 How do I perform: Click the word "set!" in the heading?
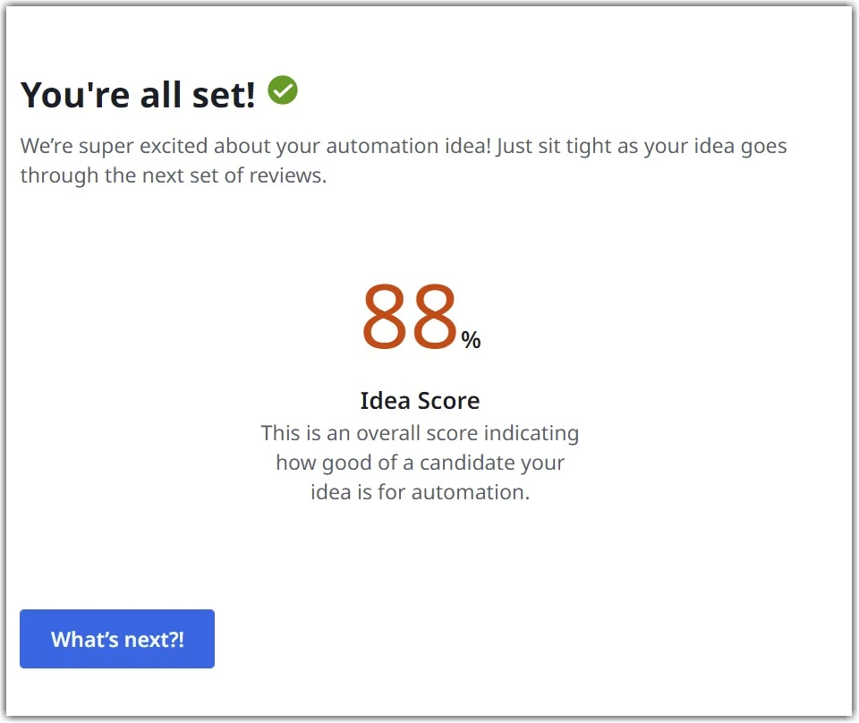224,95
